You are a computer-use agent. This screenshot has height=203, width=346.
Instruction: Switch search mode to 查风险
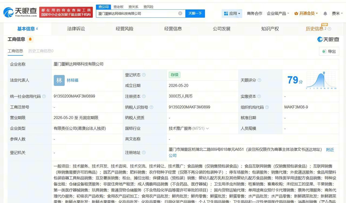[x=148, y=7]
